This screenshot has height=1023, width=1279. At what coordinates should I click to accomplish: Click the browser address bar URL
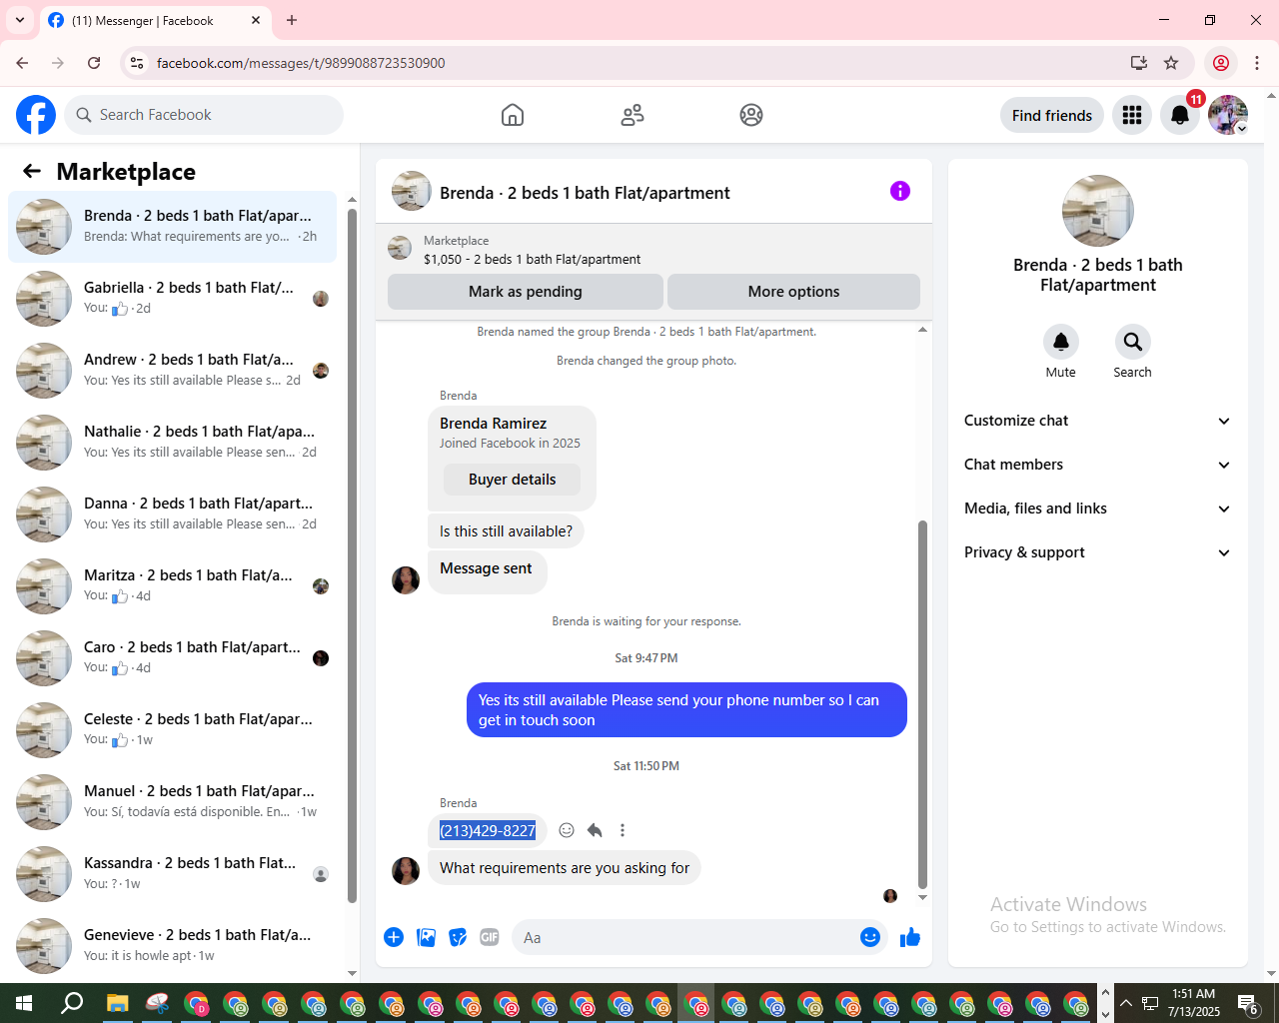301,63
